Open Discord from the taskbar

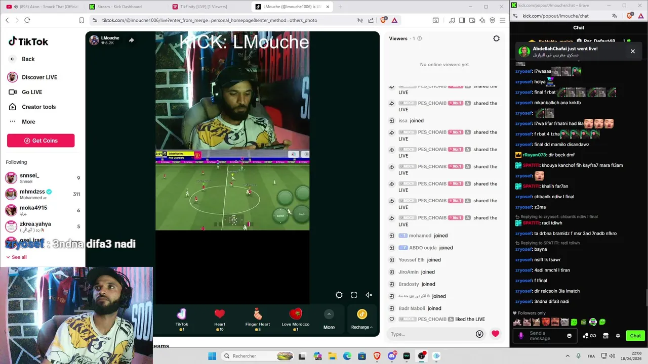pos(391,356)
